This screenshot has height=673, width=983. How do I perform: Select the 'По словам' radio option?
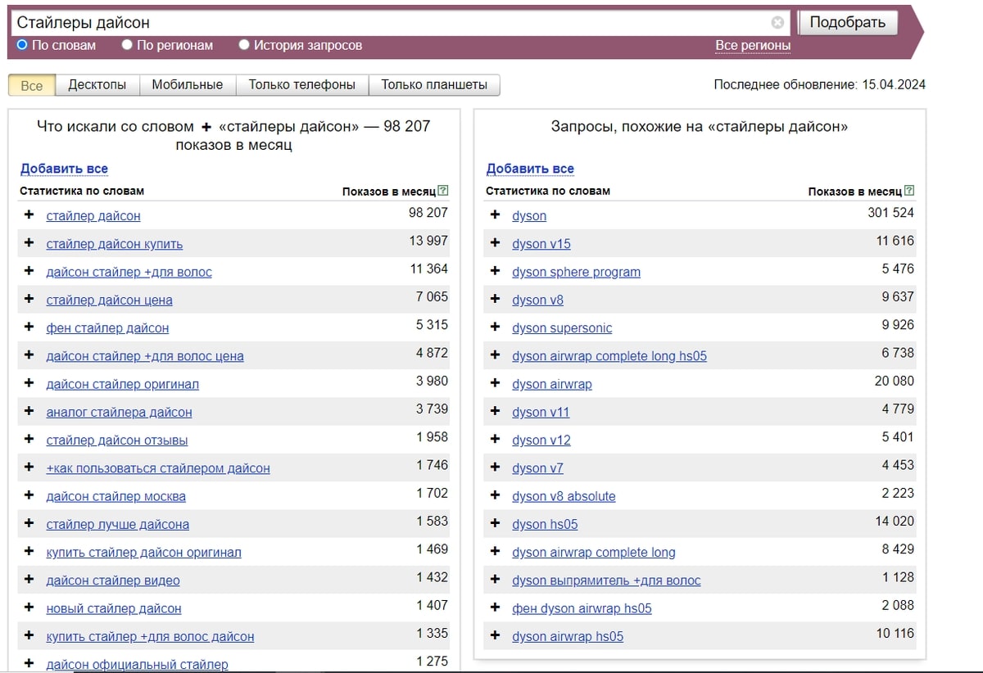coord(22,45)
